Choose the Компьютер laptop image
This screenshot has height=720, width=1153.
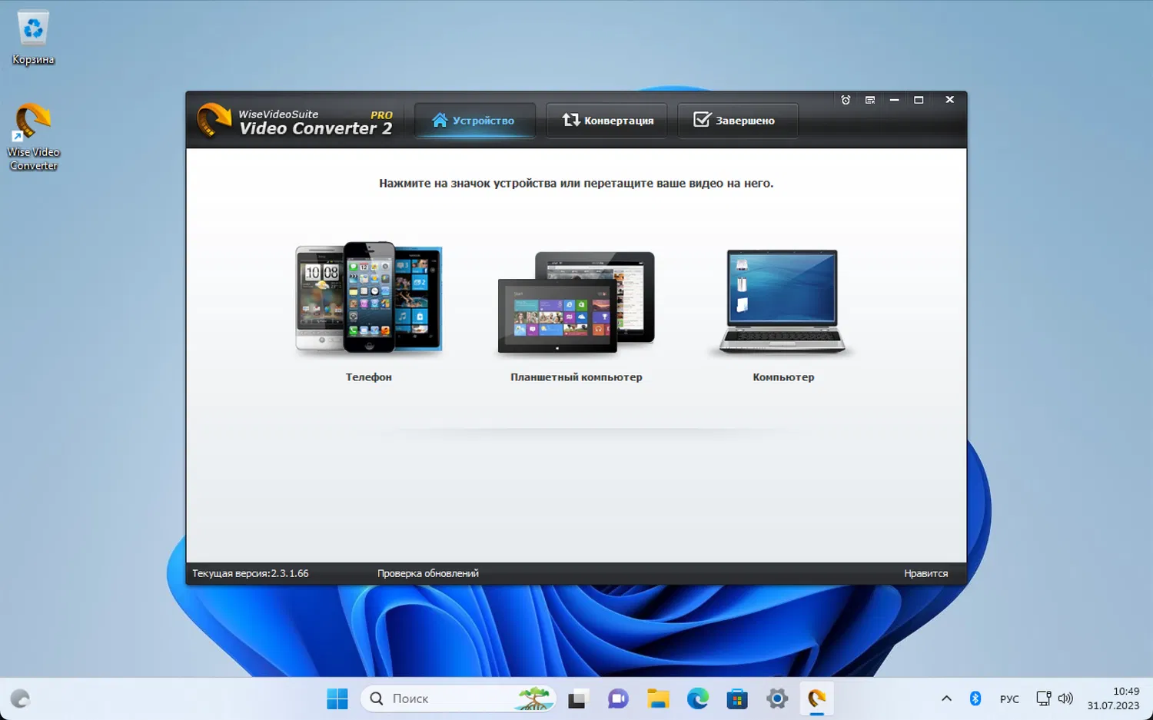pos(783,301)
